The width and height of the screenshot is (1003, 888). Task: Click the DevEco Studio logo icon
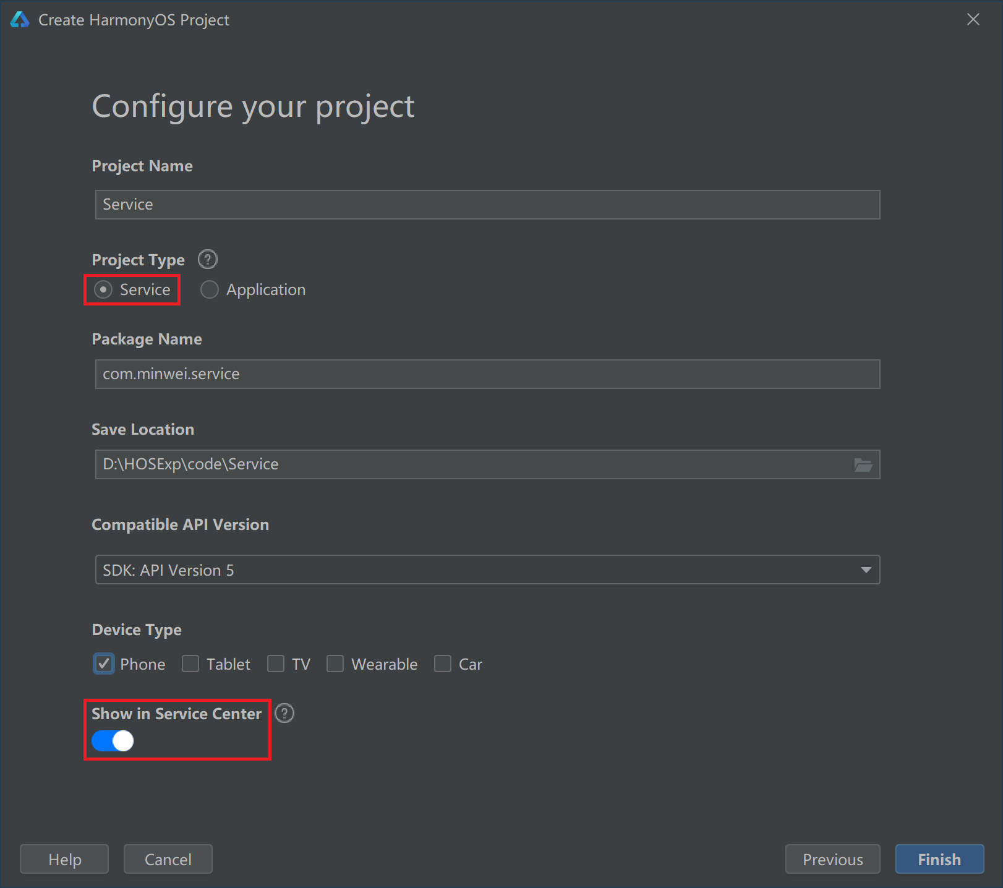pos(20,20)
